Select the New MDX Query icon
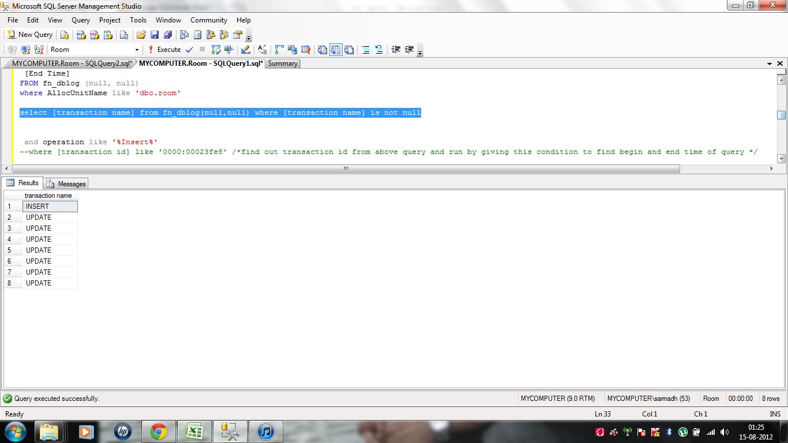Image resolution: width=788 pixels, height=443 pixels. coord(80,35)
